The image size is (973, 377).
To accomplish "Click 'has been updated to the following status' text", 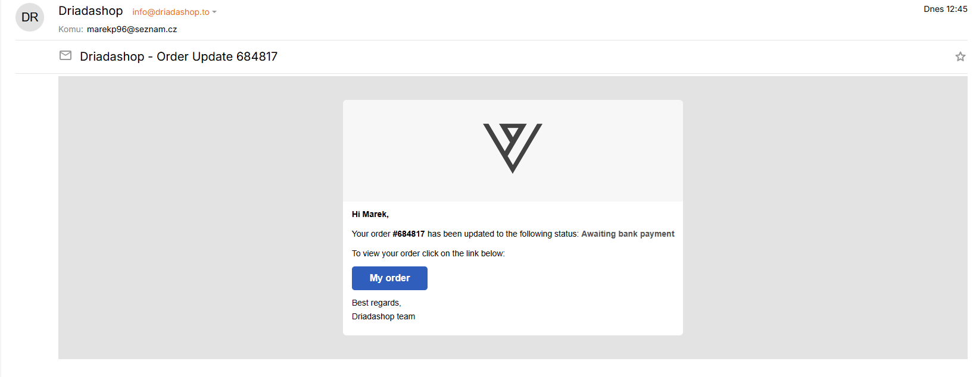I will [x=503, y=234].
